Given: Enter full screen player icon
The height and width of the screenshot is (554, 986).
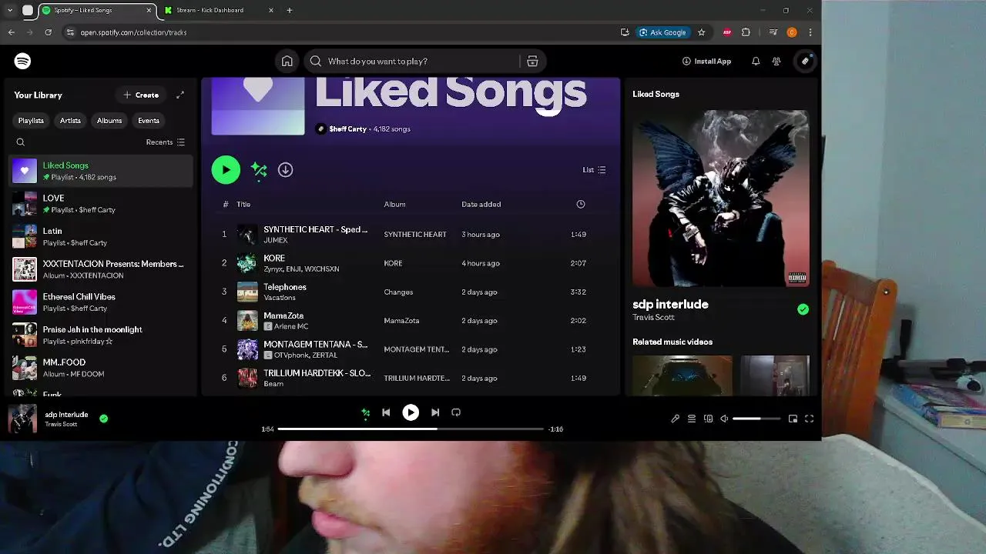Looking at the screenshot, I should coord(809,419).
